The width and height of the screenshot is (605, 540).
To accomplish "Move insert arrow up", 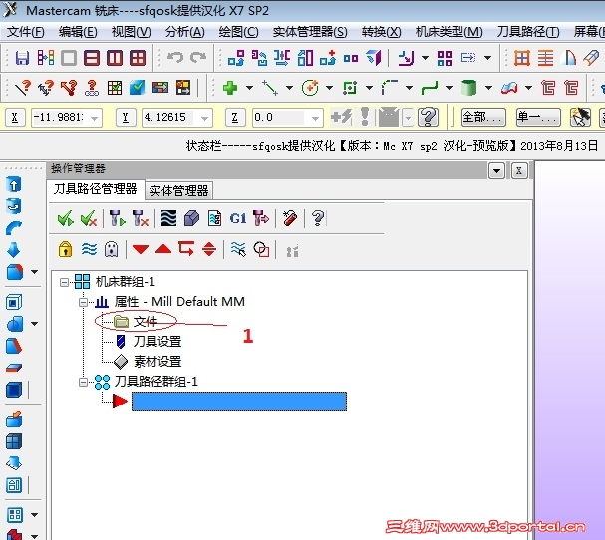I will (163, 249).
